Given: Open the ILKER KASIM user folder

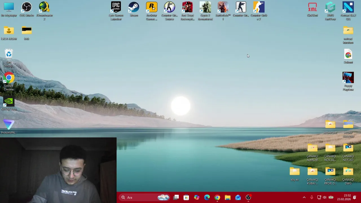Looking at the screenshot, I should pos(9,33).
